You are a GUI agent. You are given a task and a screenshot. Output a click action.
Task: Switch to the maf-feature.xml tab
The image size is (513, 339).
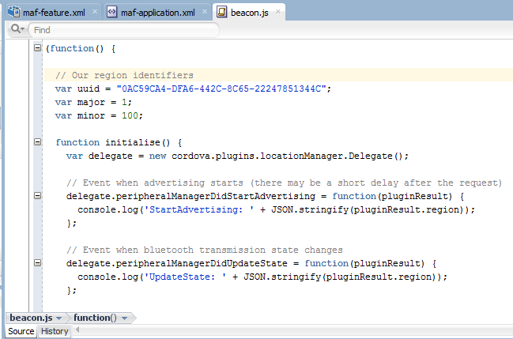point(54,13)
